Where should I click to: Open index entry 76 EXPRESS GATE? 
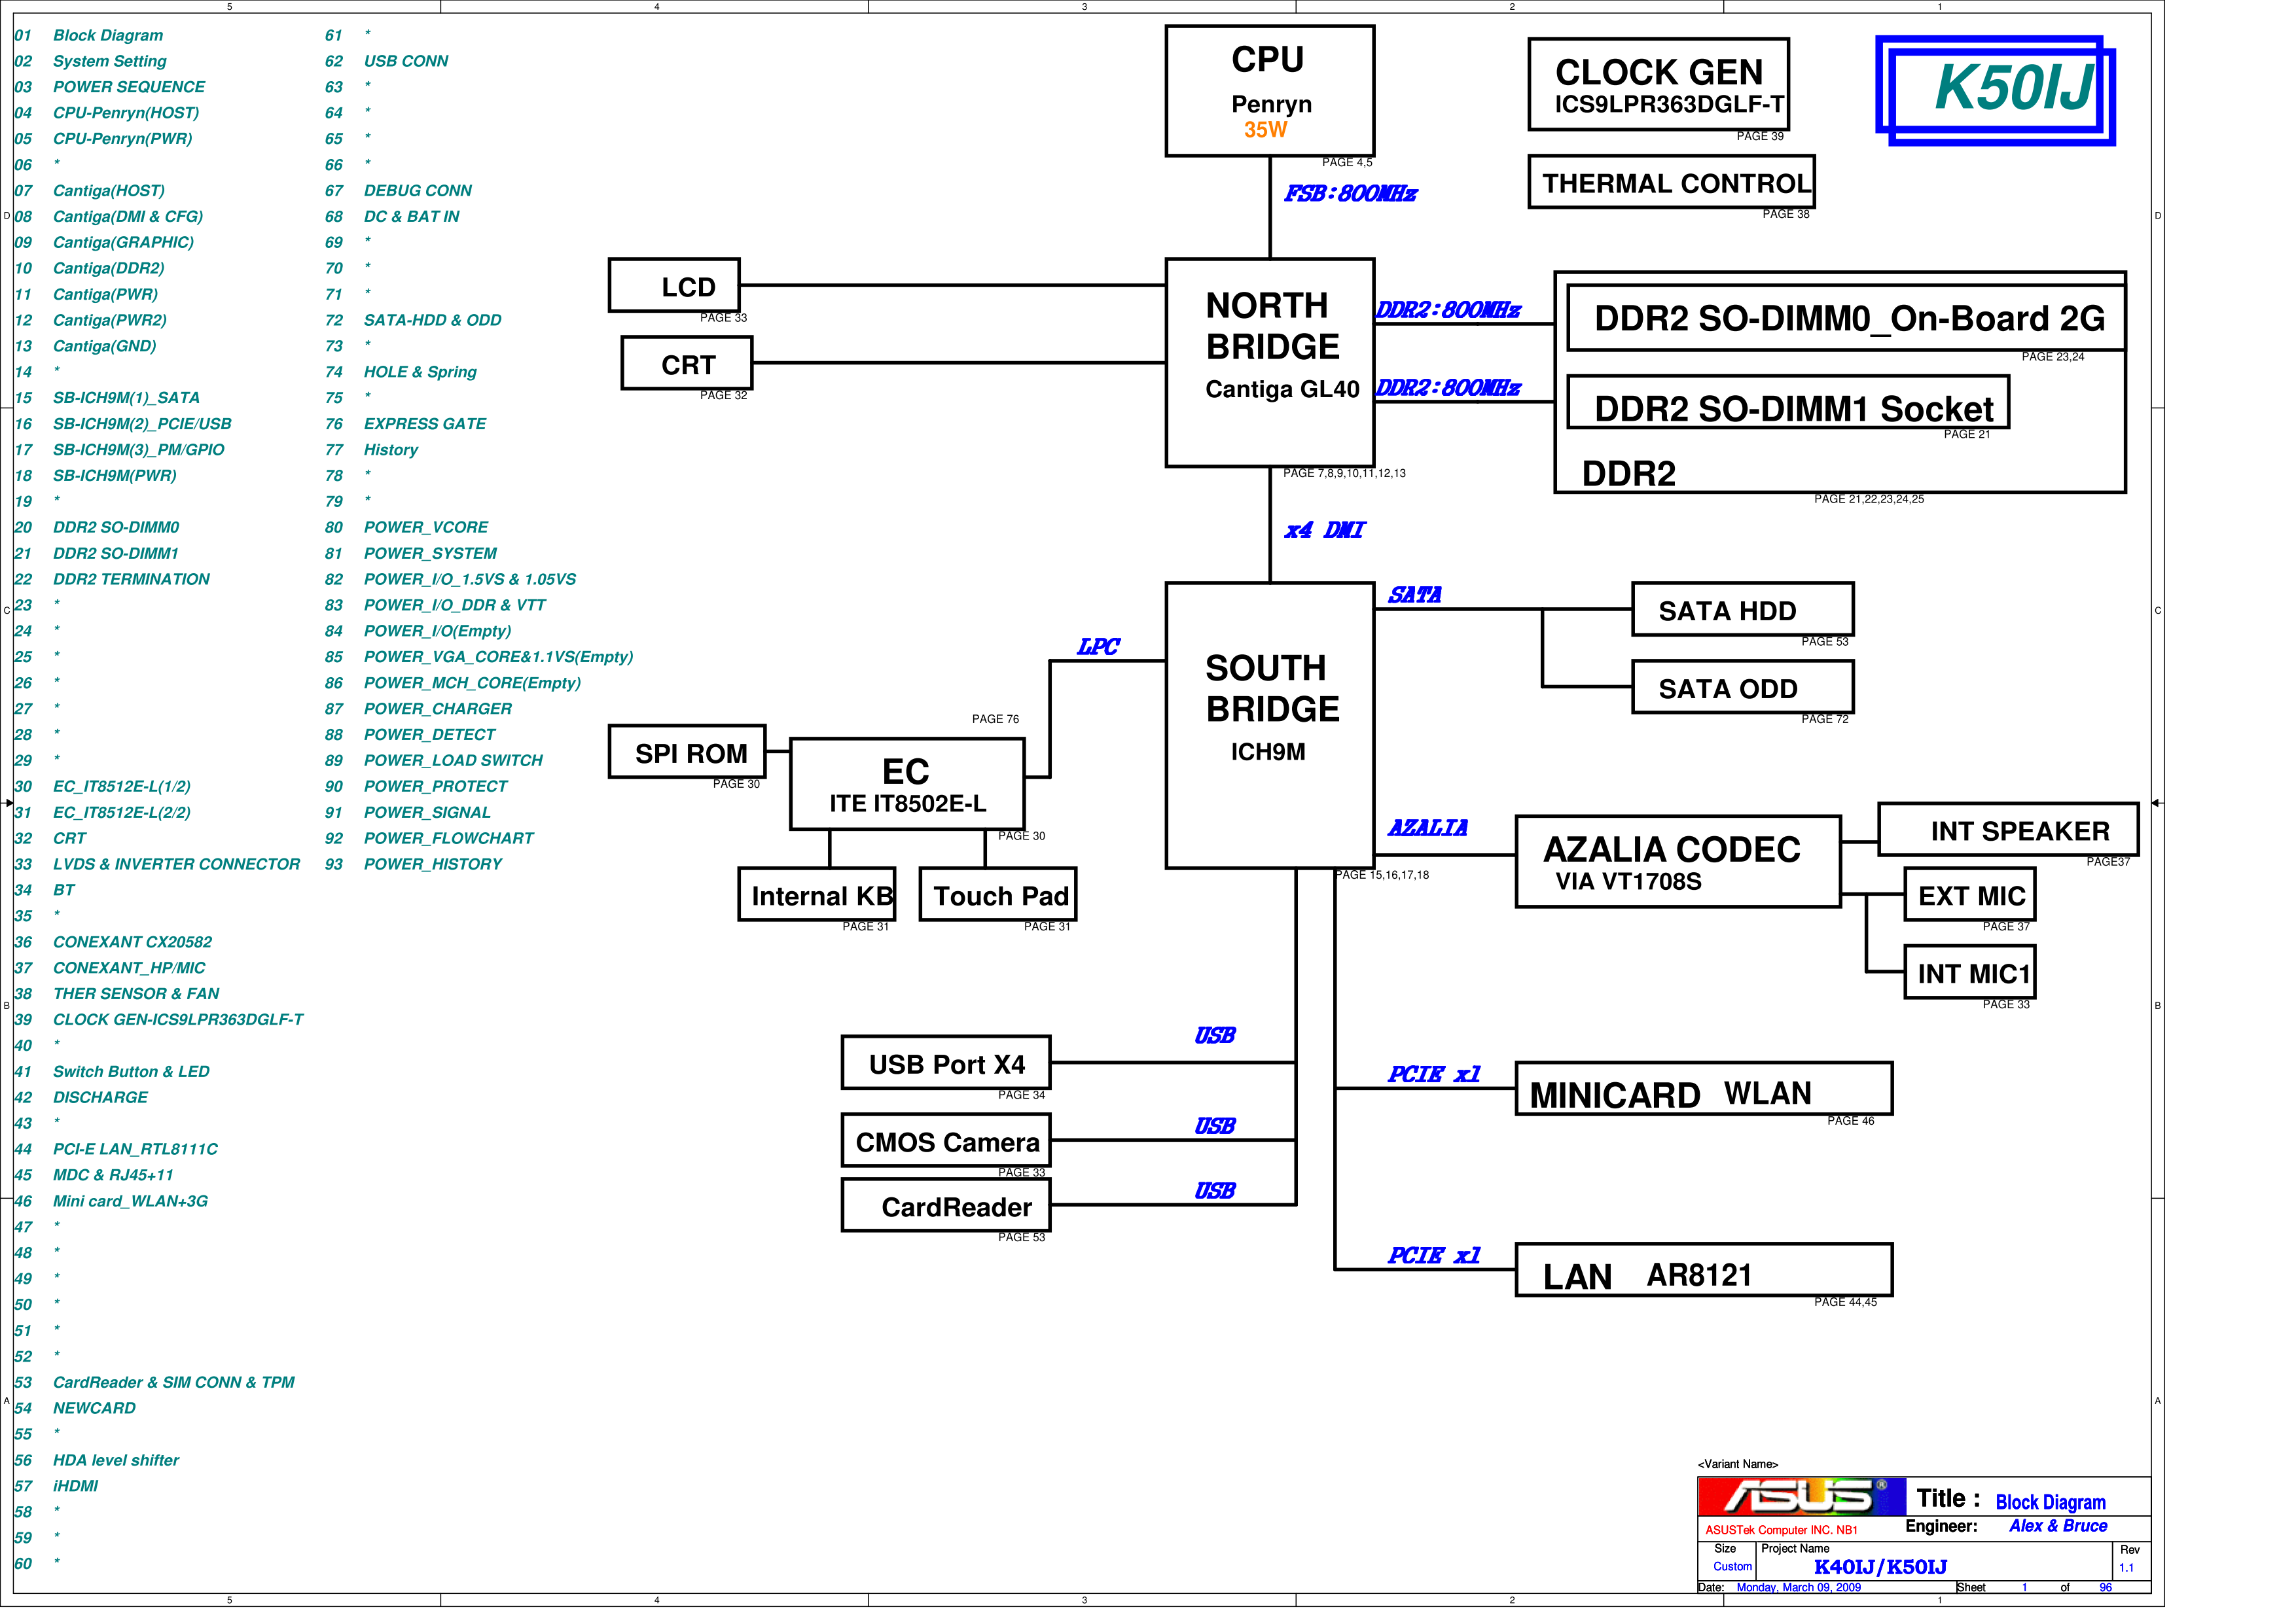405,424
